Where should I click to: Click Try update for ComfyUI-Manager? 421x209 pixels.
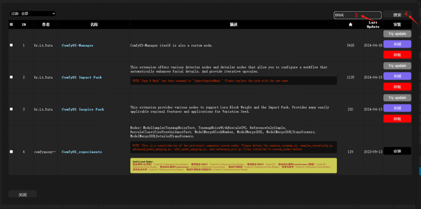[x=397, y=34]
